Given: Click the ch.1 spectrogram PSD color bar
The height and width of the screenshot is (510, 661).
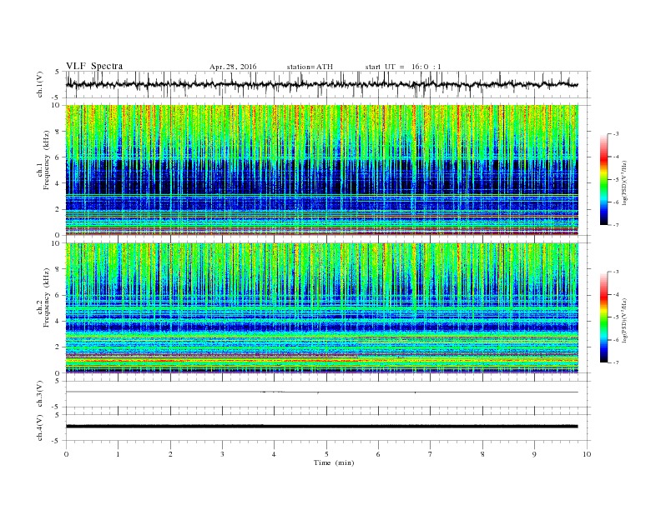Looking at the screenshot, I should pyautogui.click(x=603, y=179).
